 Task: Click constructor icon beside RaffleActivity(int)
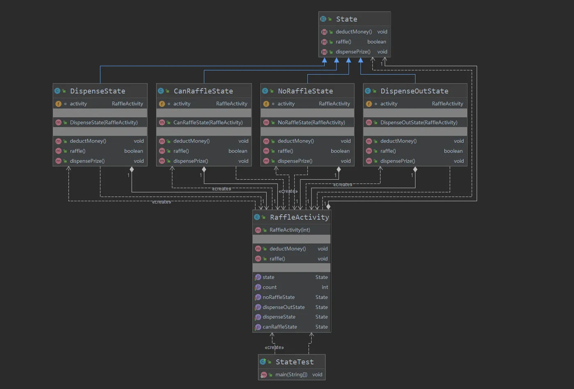tap(258, 230)
